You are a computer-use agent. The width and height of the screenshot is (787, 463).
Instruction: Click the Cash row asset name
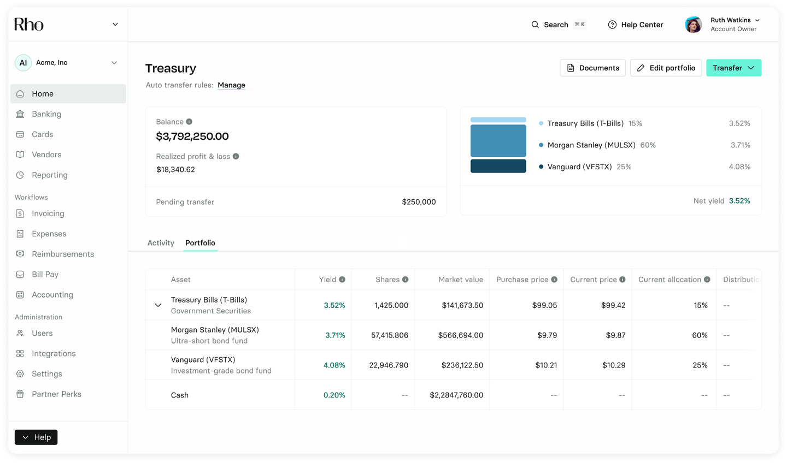[x=180, y=395]
